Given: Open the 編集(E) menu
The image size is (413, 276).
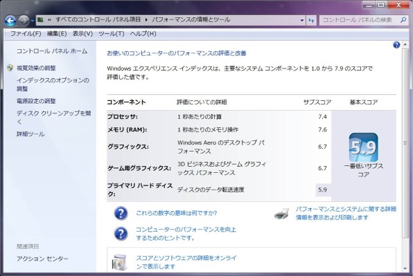Looking at the screenshot, I should pos(57,34).
